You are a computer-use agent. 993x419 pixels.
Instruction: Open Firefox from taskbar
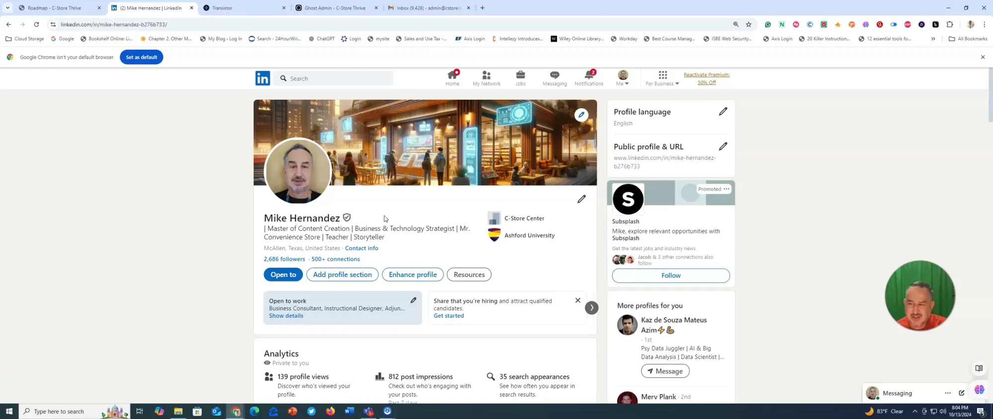[x=330, y=411]
